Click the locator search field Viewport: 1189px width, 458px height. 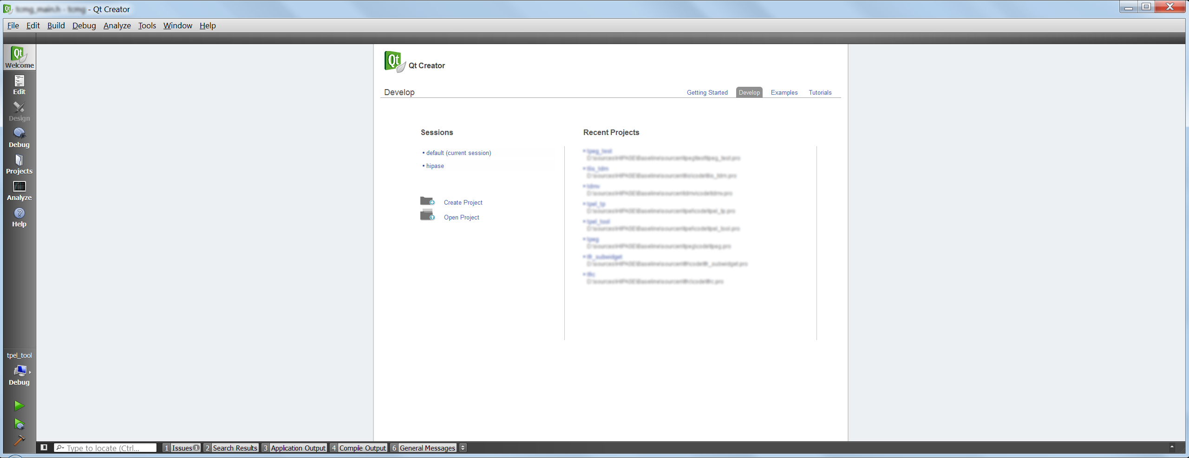[x=105, y=448]
